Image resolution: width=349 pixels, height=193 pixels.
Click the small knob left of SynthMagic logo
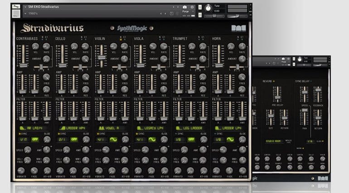tap(112, 28)
